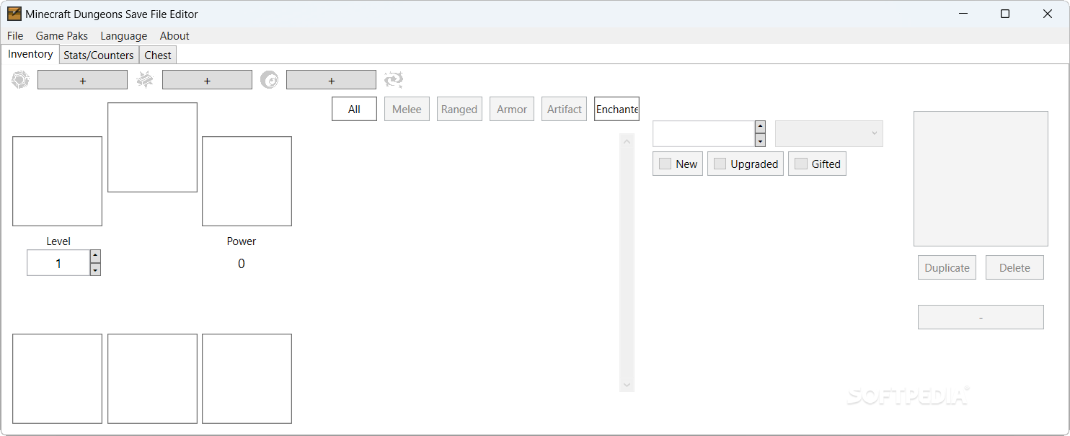This screenshot has height=436, width=1070.
Task: Tick the New checkbox
Action: (666, 164)
